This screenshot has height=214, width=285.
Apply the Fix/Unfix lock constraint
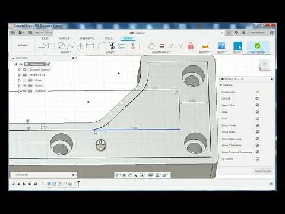pos(191,46)
